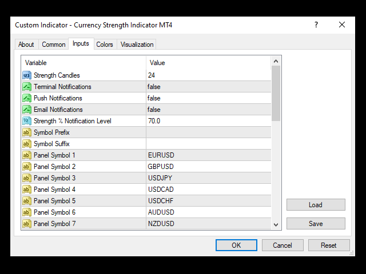Select the USDCAD value cell
This screenshot has height=274, width=366.
tap(208, 190)
